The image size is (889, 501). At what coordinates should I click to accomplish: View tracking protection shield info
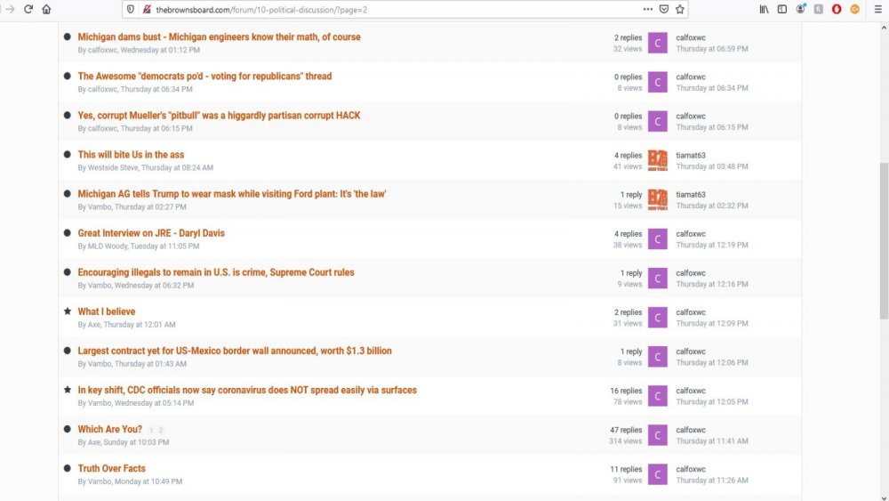(x=131, y=9)
